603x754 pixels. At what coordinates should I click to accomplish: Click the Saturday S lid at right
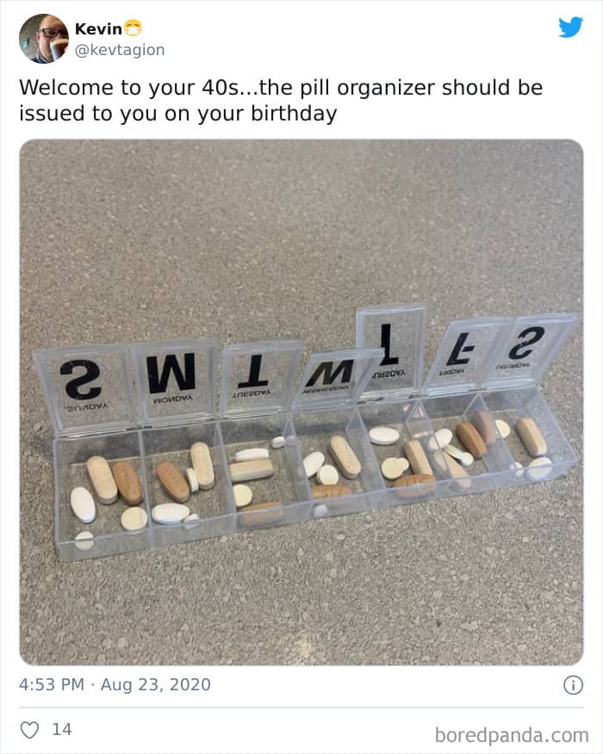(x=528, y=349)
